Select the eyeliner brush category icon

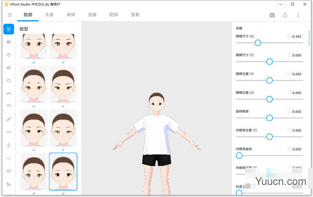pos(8,119)
